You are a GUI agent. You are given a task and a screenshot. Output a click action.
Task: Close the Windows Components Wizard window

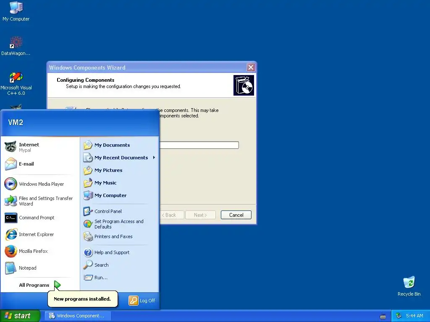(x=251, y=67)
